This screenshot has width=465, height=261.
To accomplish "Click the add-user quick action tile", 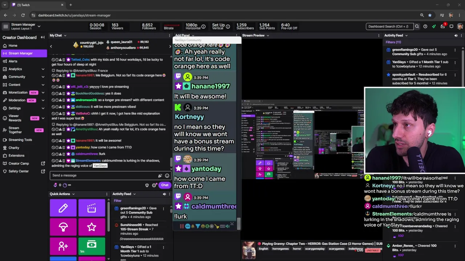I will 63,246.
